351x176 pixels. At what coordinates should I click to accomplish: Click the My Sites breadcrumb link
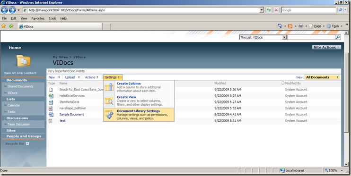[60, 57]
